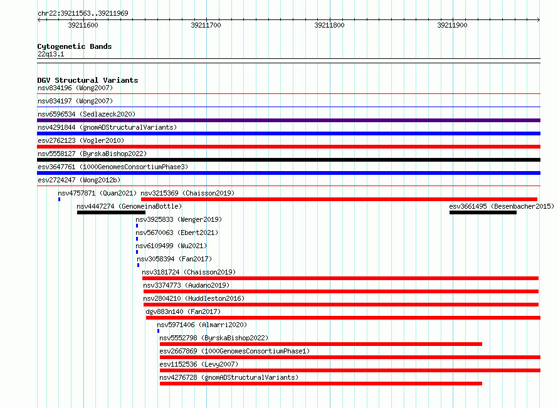Screen dimensions: 558x408
Task: Select the red nsv5552798 variant bar
Action: click(x=321, y=344)
